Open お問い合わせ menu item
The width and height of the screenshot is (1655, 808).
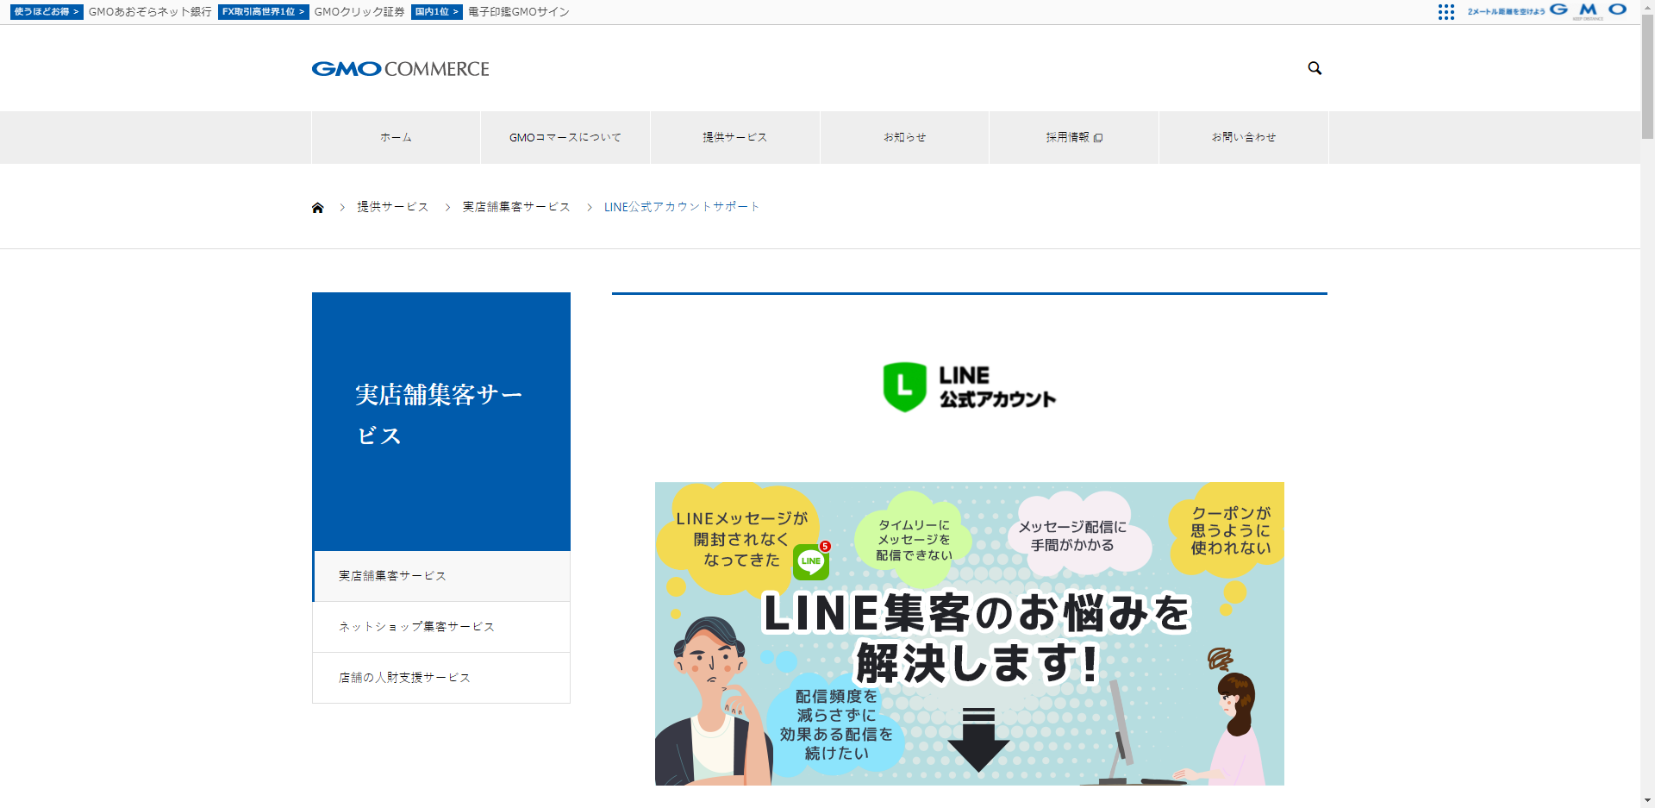[1244, 137]
